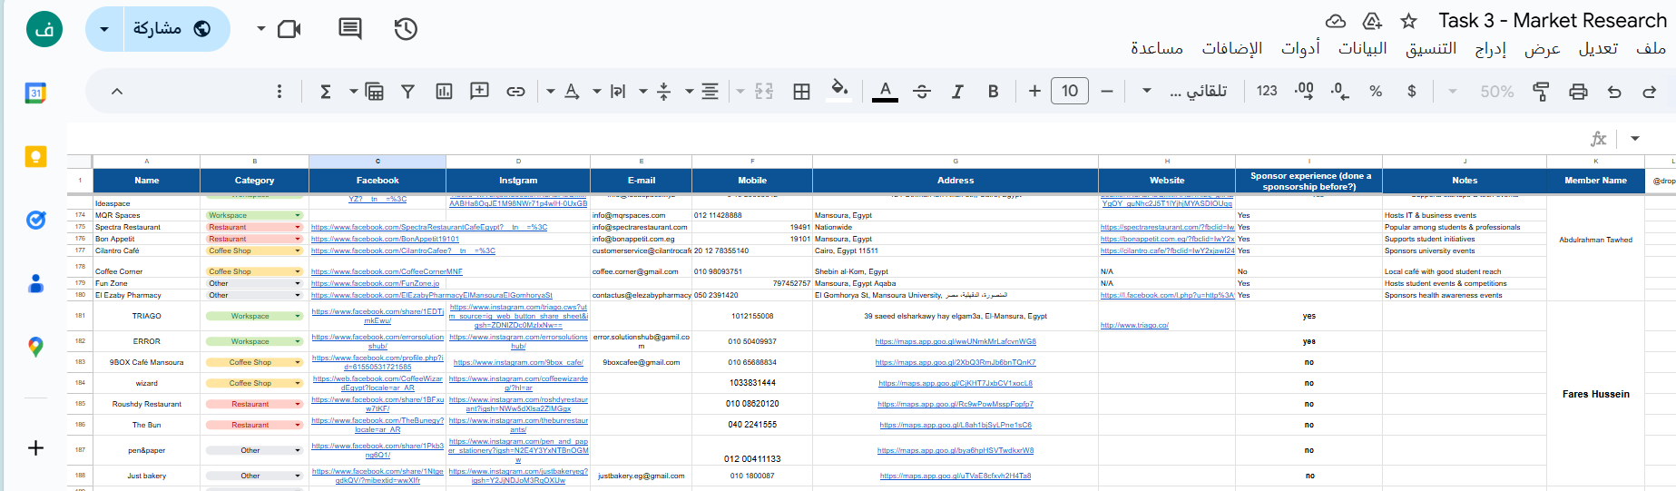
Task: Open Google Calendar side panel
Action: click(x=35, y=93)
